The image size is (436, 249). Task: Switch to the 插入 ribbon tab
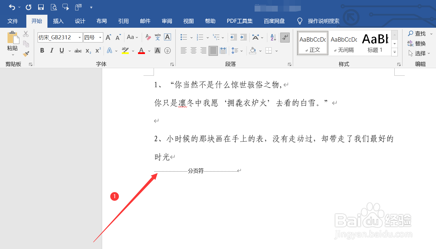tap(58, 21)
